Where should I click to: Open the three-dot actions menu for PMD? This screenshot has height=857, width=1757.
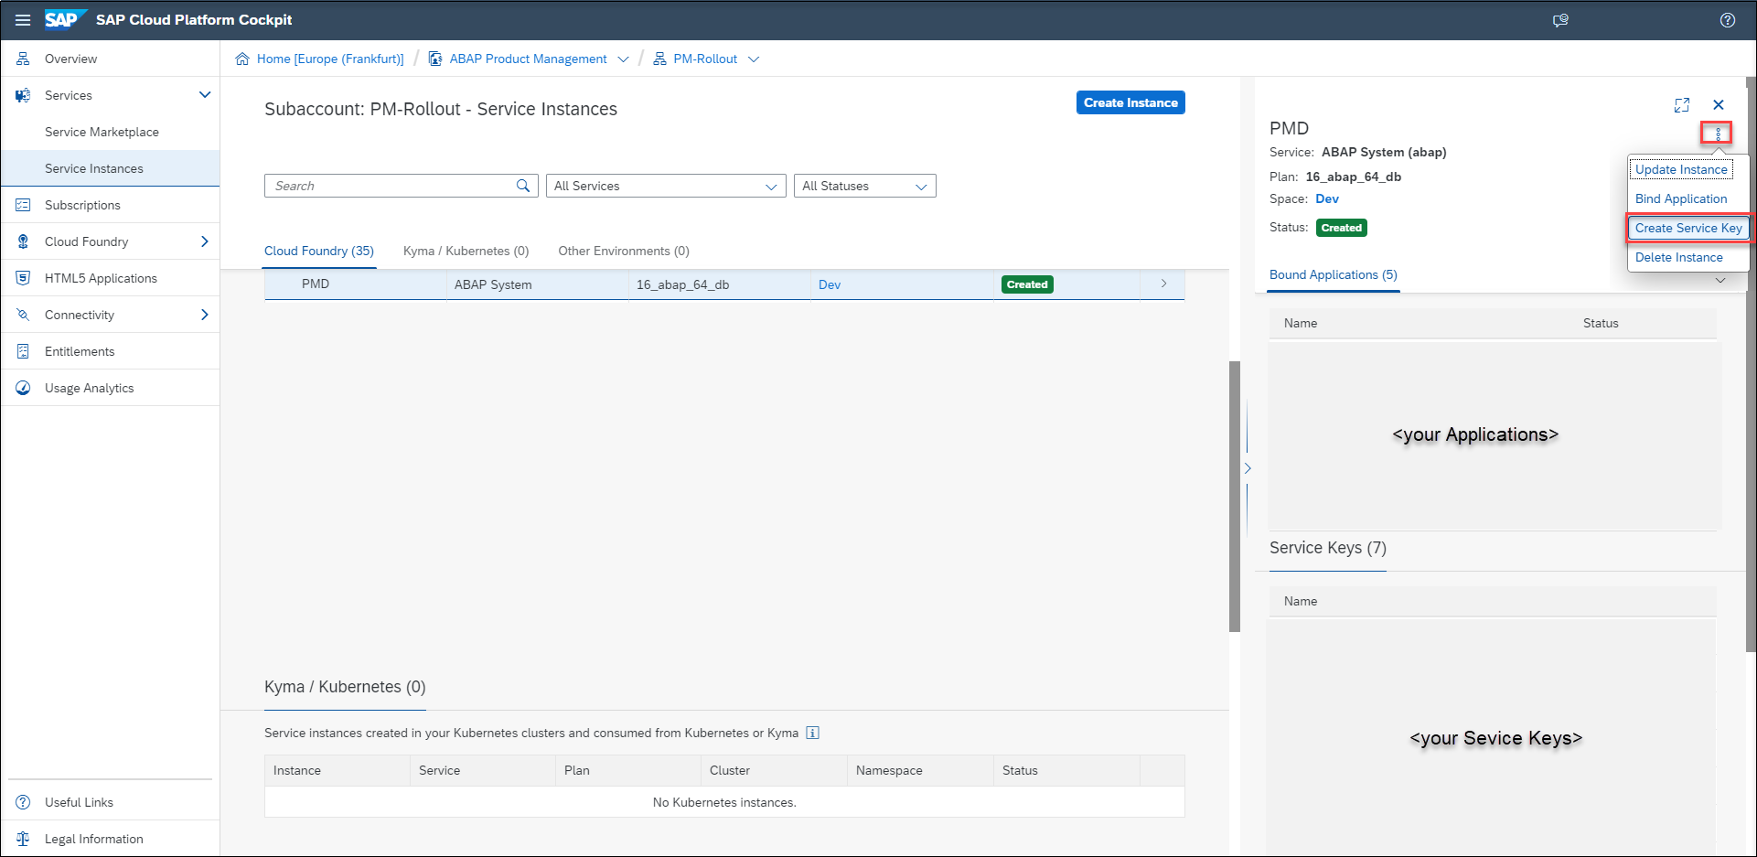point(1717,134)
